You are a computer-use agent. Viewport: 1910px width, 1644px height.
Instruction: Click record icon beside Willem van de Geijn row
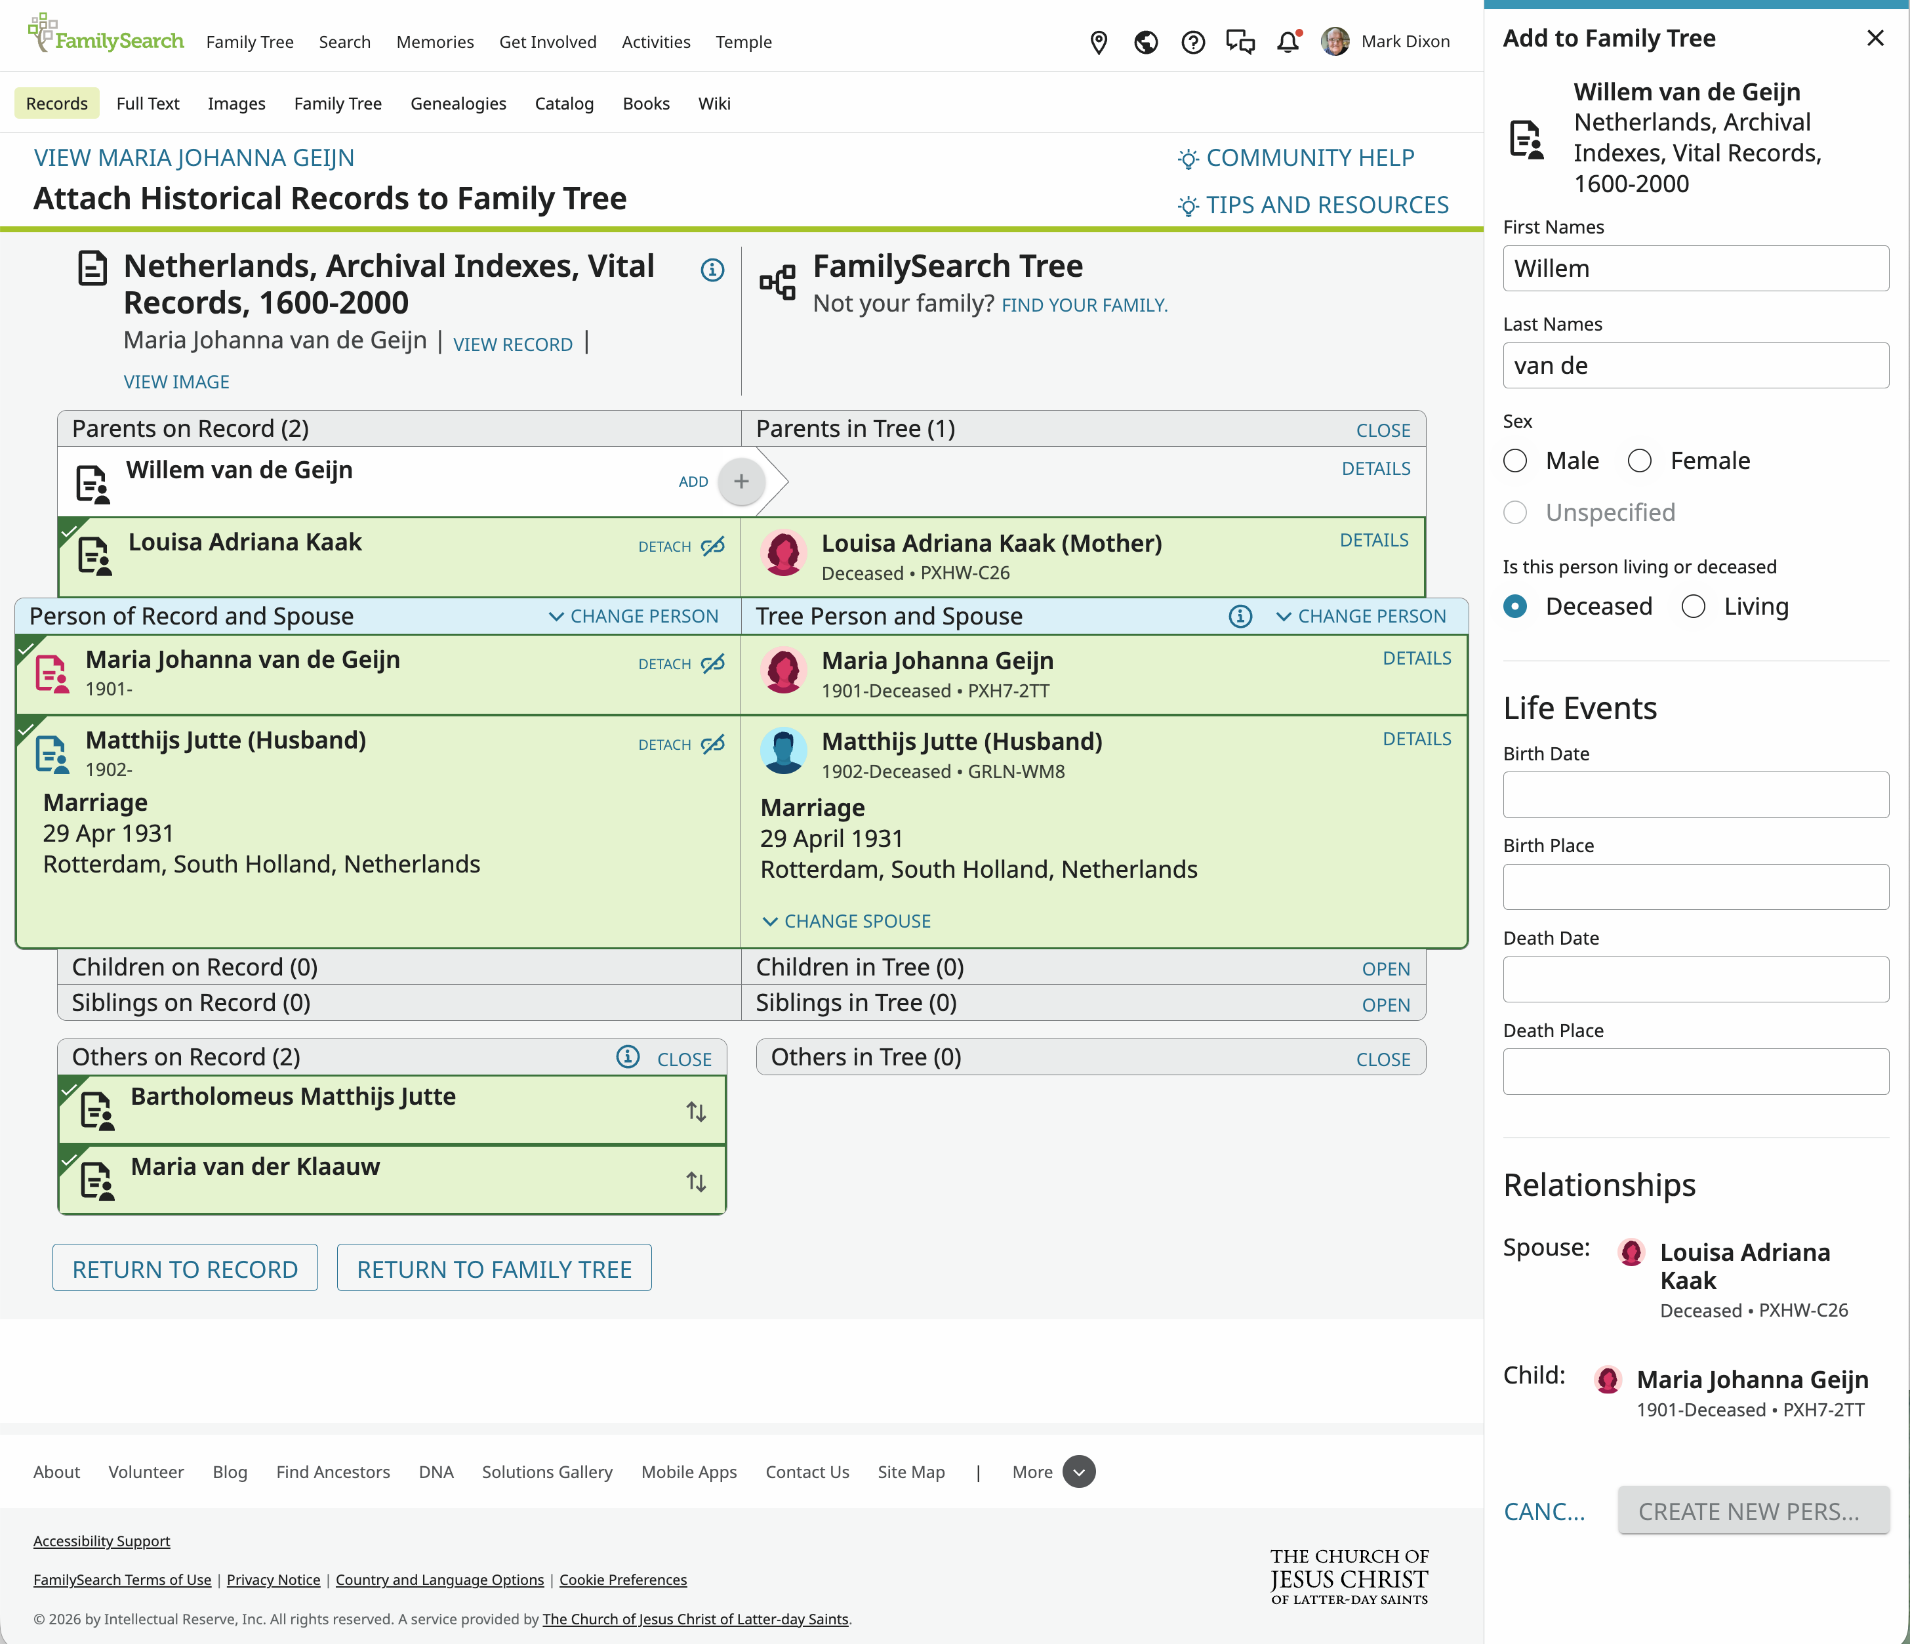point(92,484)
